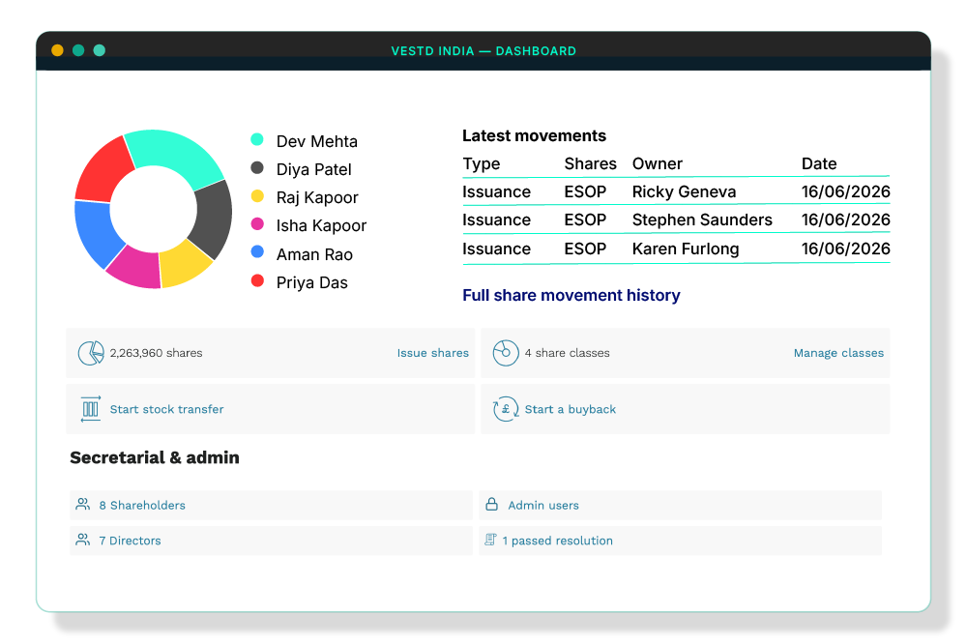Select owner Karen Furlong in movements table
This screenshot has width=967, height=644.
click(x=686, y=249)
